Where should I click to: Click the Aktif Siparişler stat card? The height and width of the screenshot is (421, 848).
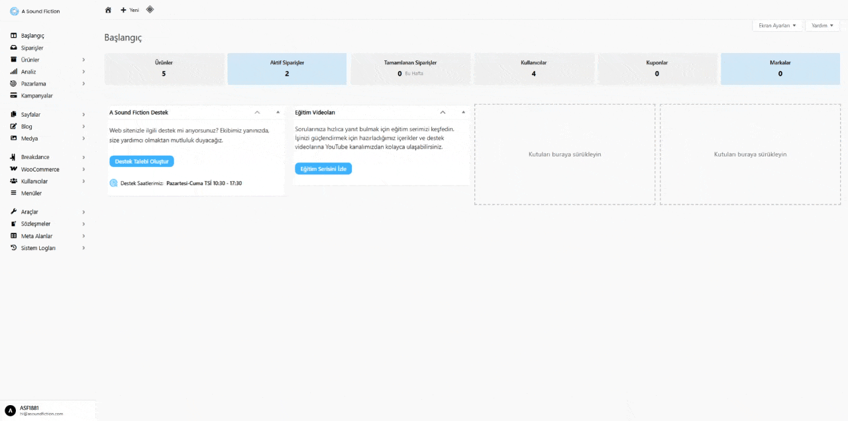287,69
